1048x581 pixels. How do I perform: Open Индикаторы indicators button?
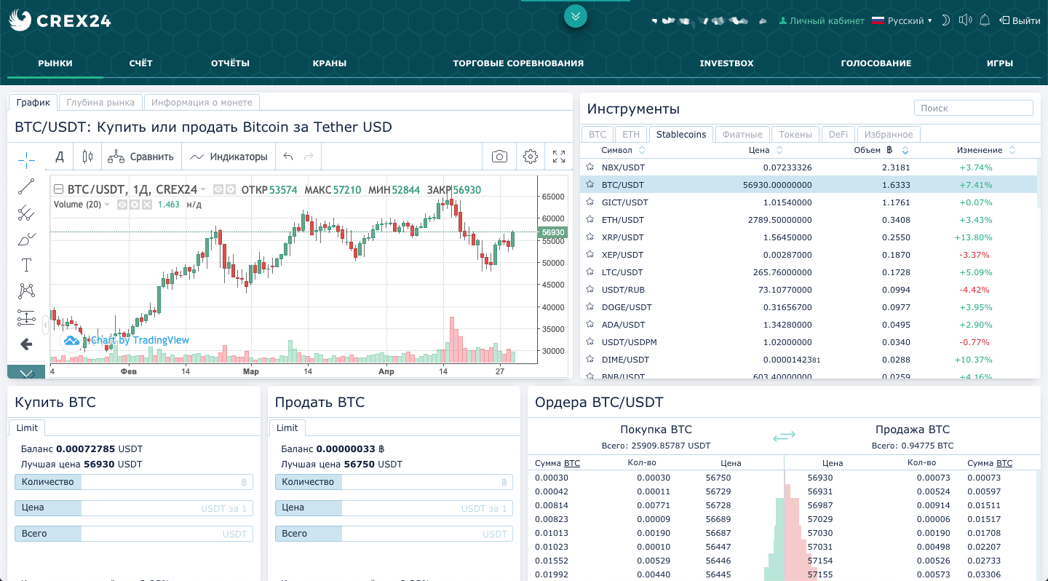point(229,157)
